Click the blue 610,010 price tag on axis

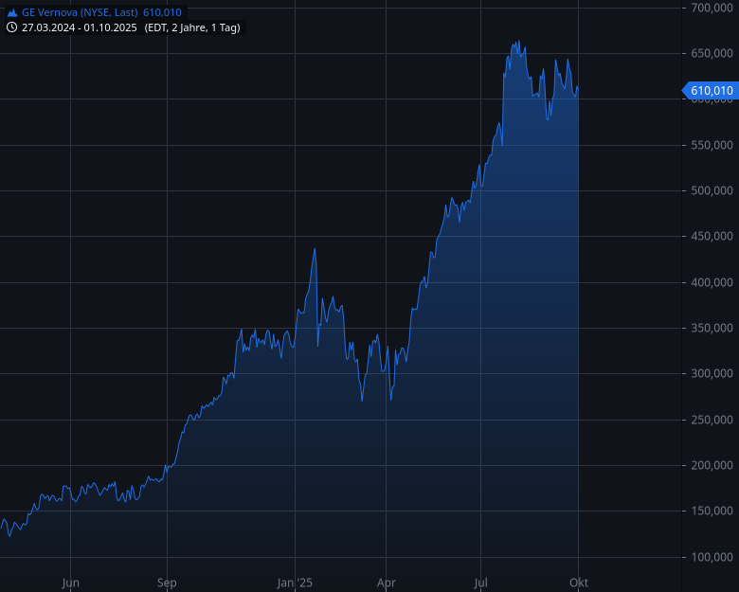711,91
